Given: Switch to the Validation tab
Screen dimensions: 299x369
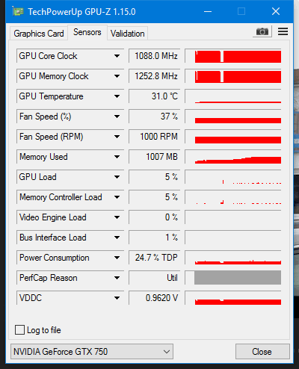Looking at the screenshot, I should (x=128, y=34).
